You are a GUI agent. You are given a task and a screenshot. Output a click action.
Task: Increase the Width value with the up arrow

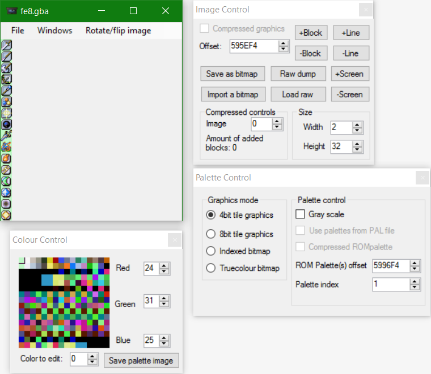tap(357, 124)
